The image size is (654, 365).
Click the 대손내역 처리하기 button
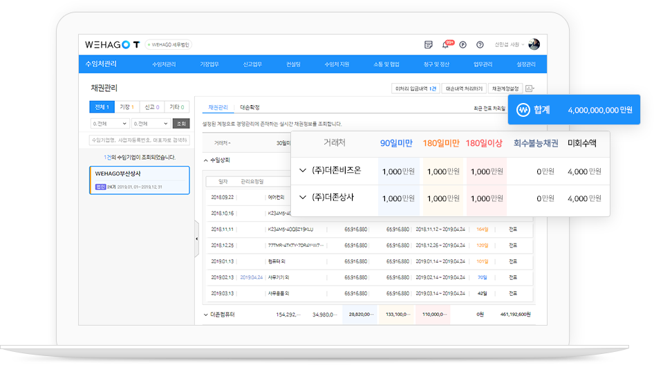(464, 88)
